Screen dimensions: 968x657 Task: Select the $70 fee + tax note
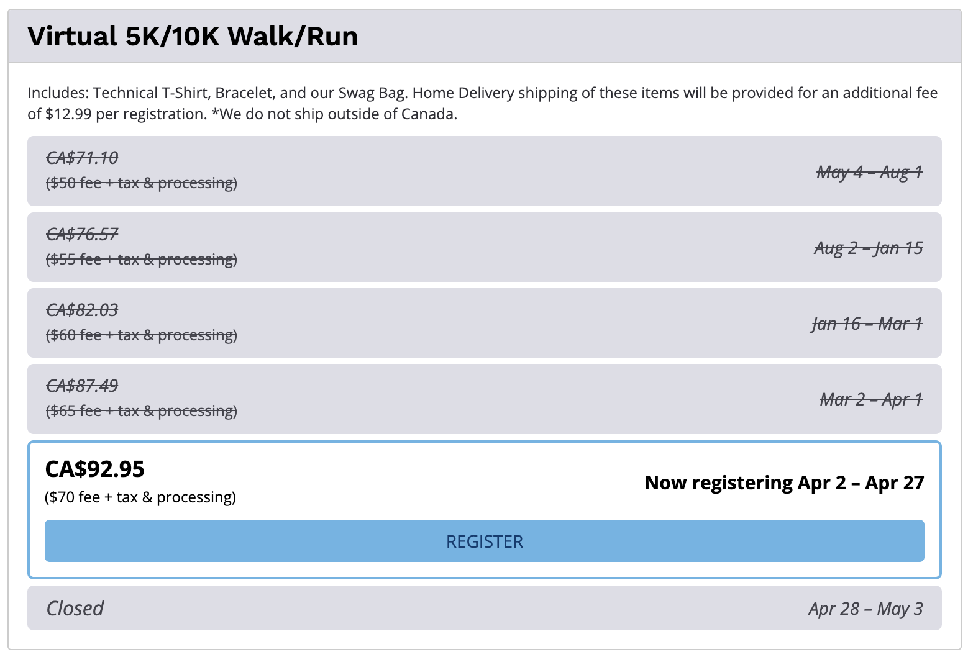coord(140,497)
